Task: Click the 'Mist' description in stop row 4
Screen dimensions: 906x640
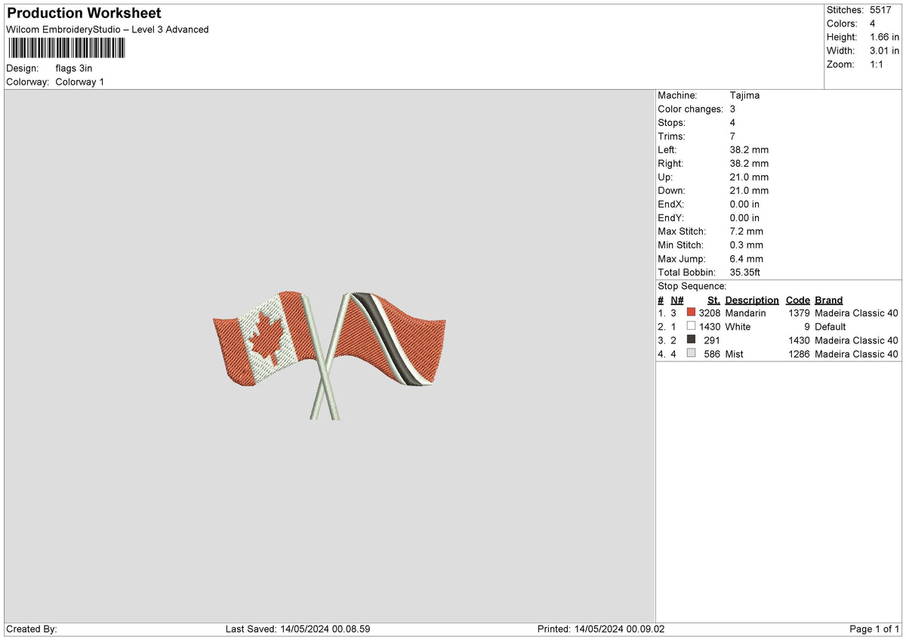Action: [734, 353]
